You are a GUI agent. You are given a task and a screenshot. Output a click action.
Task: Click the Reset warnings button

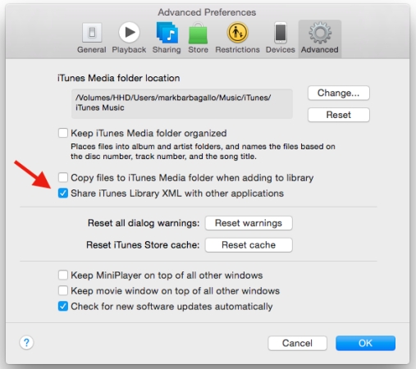(249, 223)
